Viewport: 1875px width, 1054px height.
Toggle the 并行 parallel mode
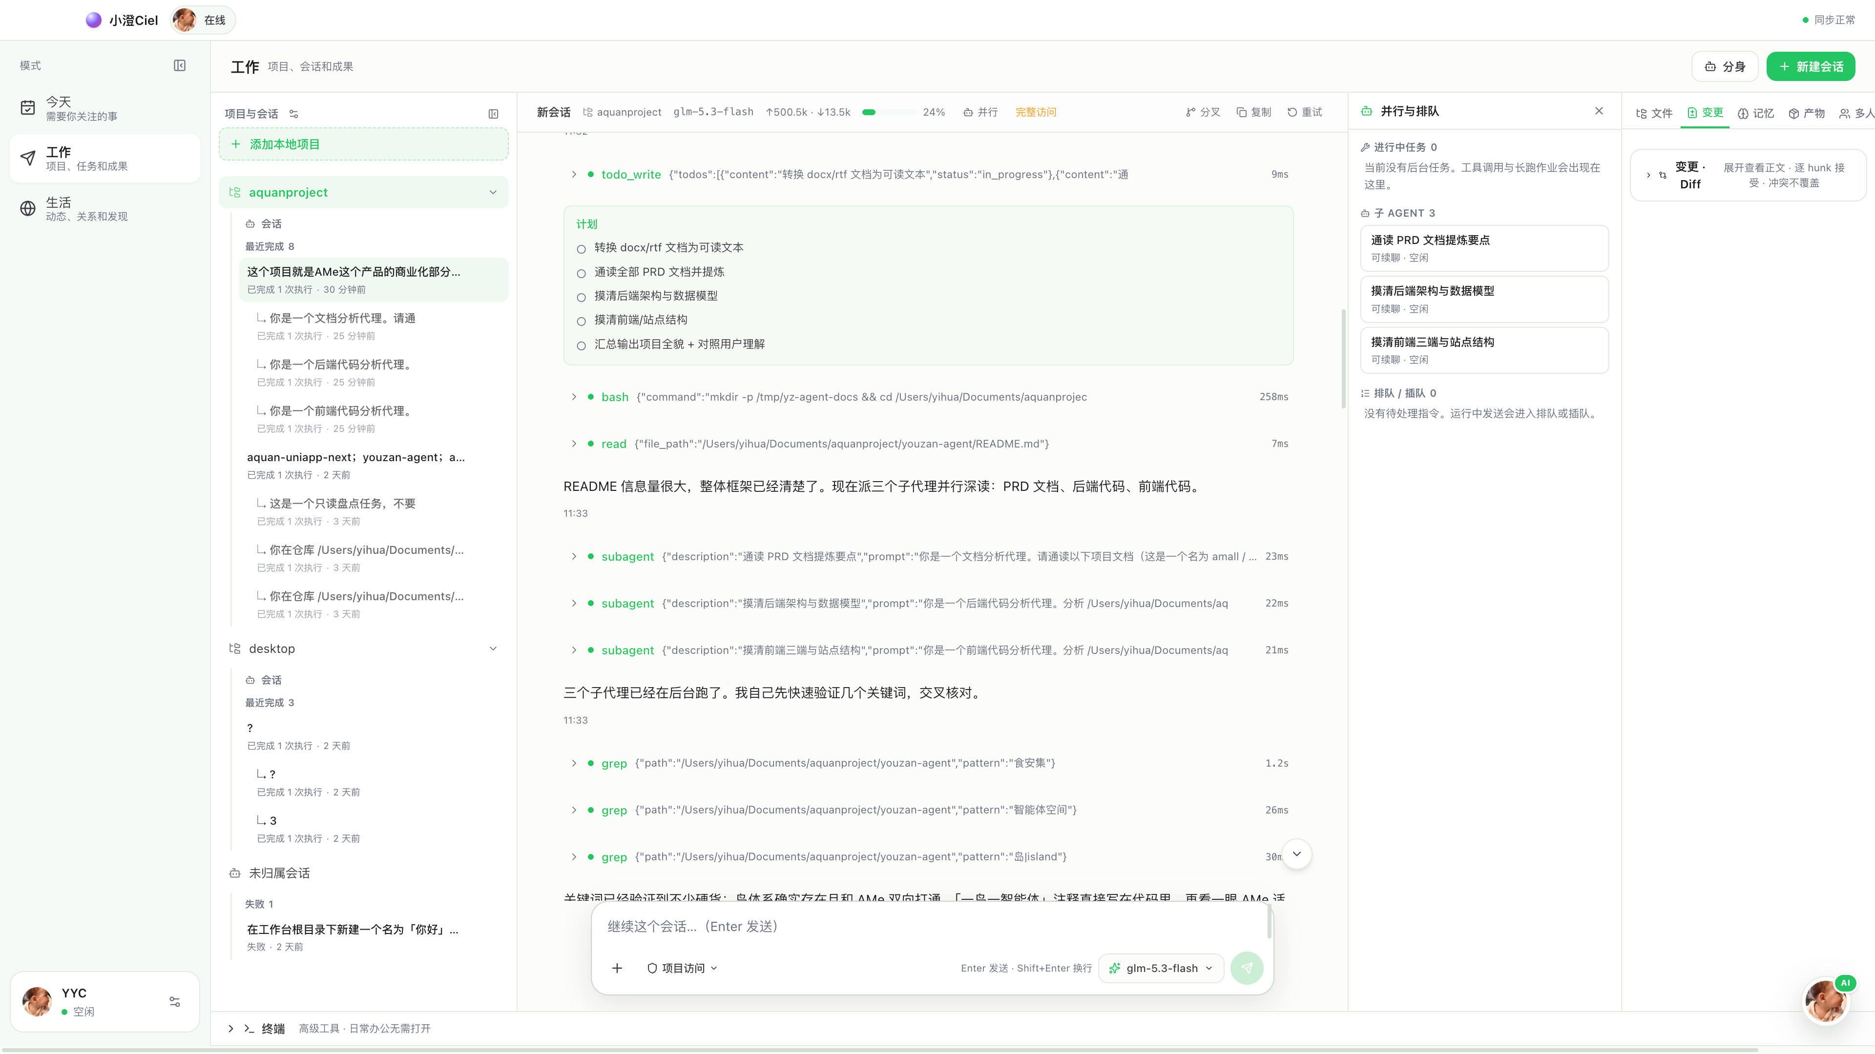point(980,112)
